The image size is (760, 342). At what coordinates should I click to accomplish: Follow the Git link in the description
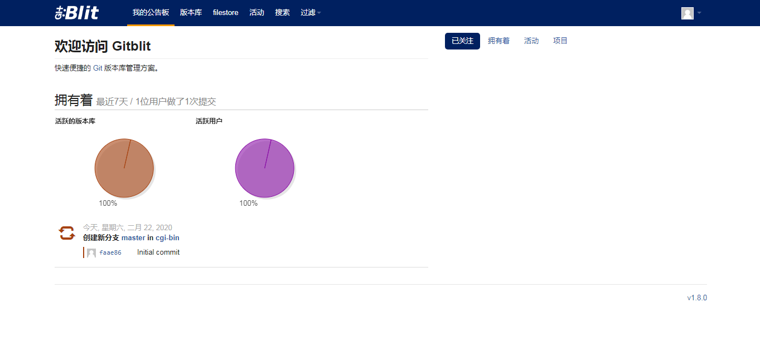[x=98, y=68]
